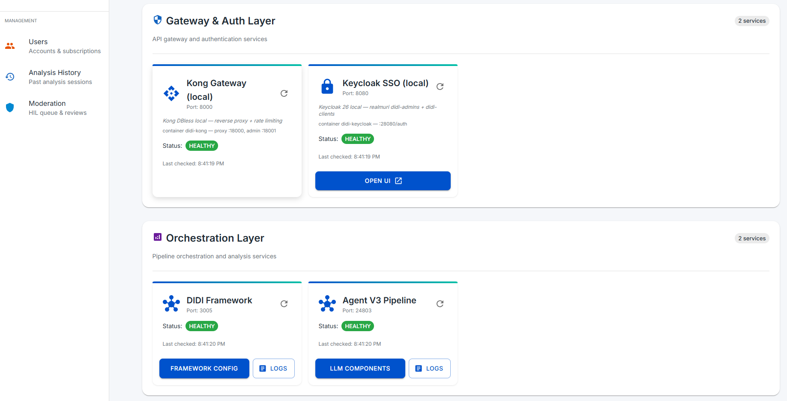Click the Gateway & Auth Layer shield icon
The image size is (787, 401).
(x=158, y=20)
